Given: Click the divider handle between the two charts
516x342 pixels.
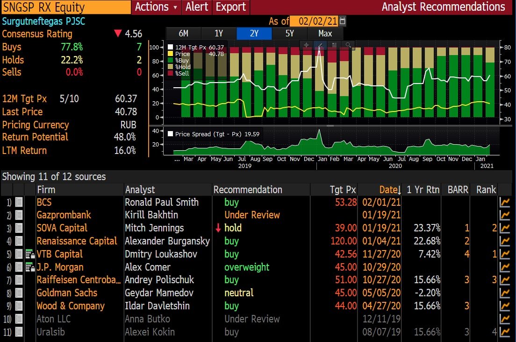Looking at the screenshot, I should pyautogui.click(x=330, y=126).
